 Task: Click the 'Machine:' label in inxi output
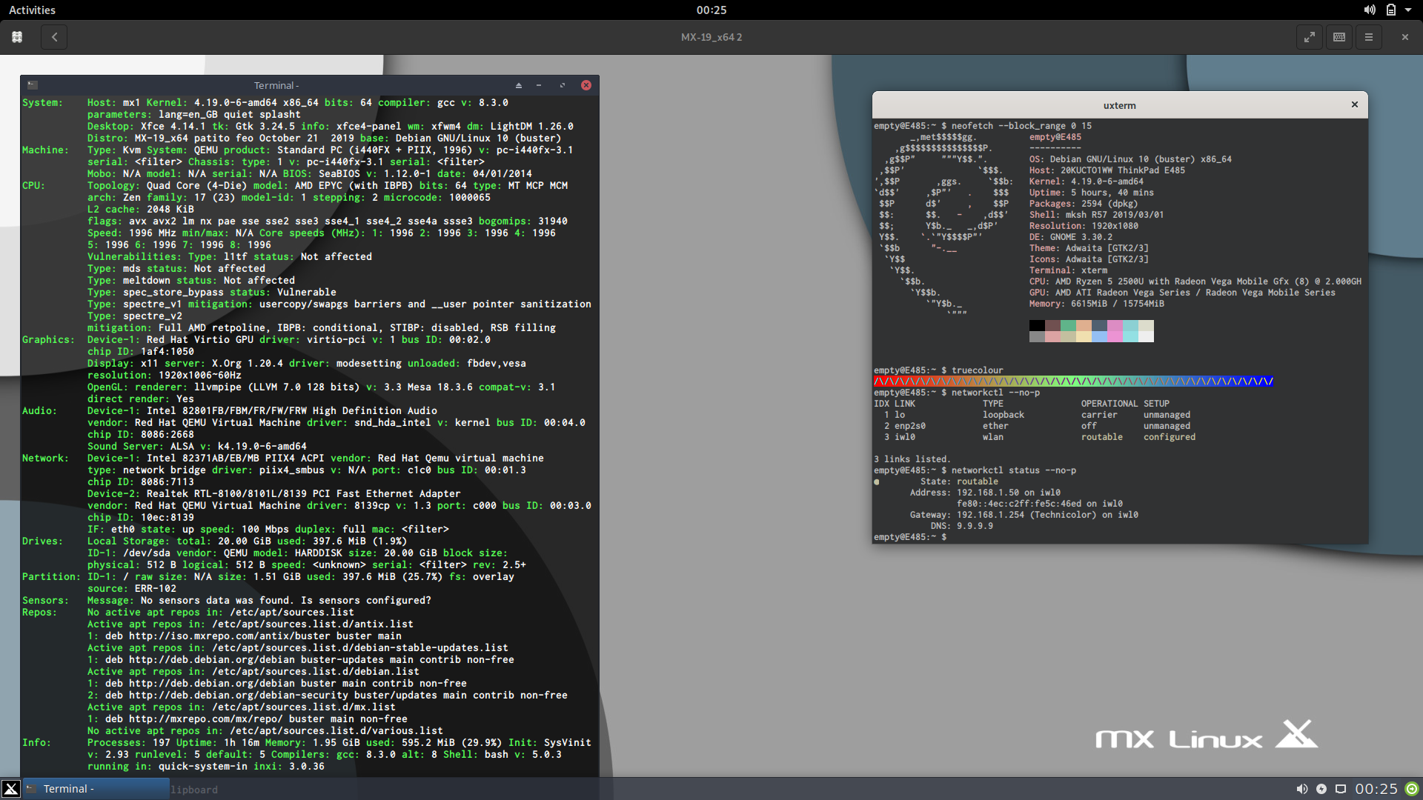(45, 150)
